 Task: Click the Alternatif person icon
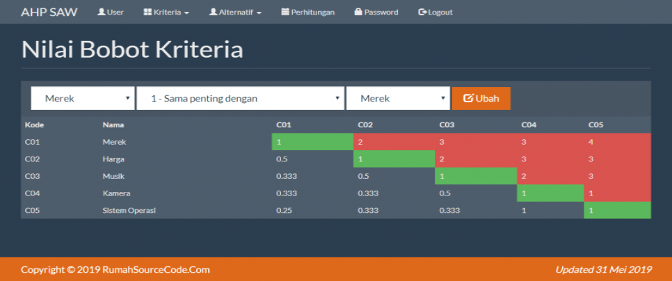pyautogui.click(x=213, y=12)
